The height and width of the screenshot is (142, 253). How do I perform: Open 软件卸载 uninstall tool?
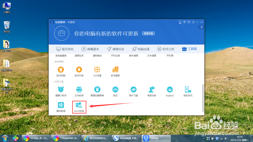click(61, 72)
